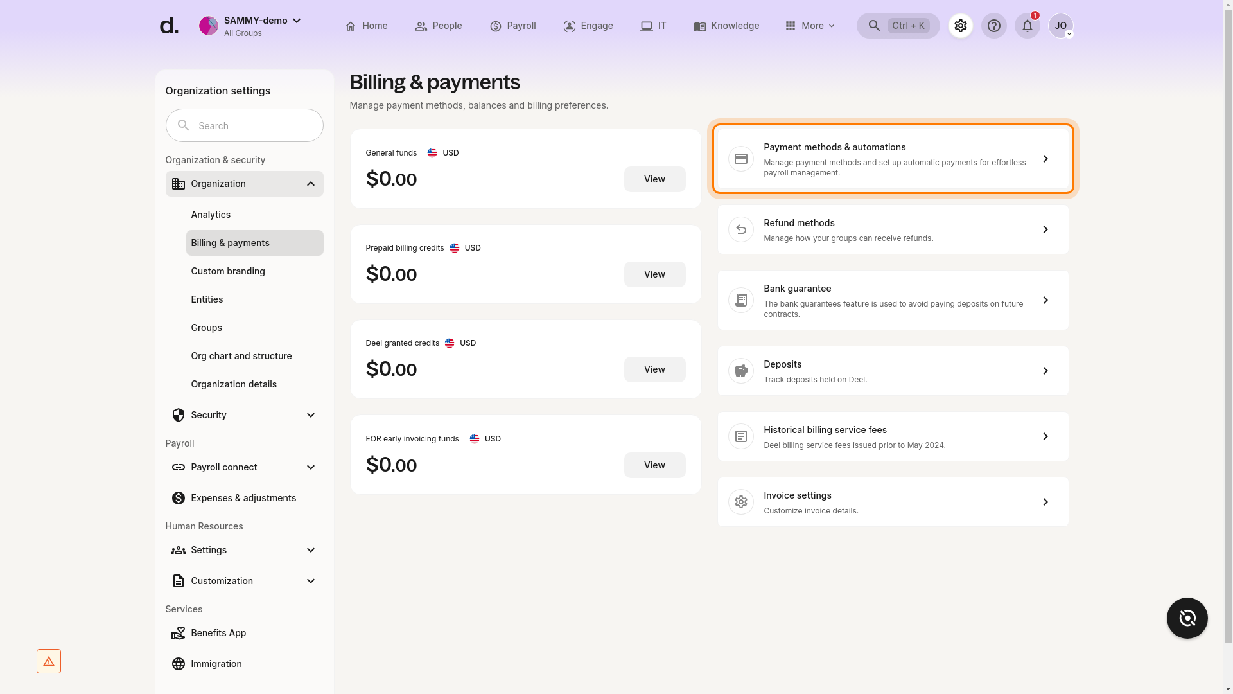This screenshot has height=694, width=1233.
Task: Open the chat support floating icon
Action: coord(1187,618)
